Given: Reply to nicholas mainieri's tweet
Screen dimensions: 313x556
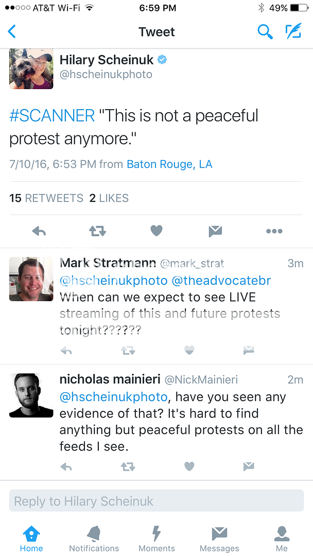Looking at the screenshot, I should pos(66,467).
